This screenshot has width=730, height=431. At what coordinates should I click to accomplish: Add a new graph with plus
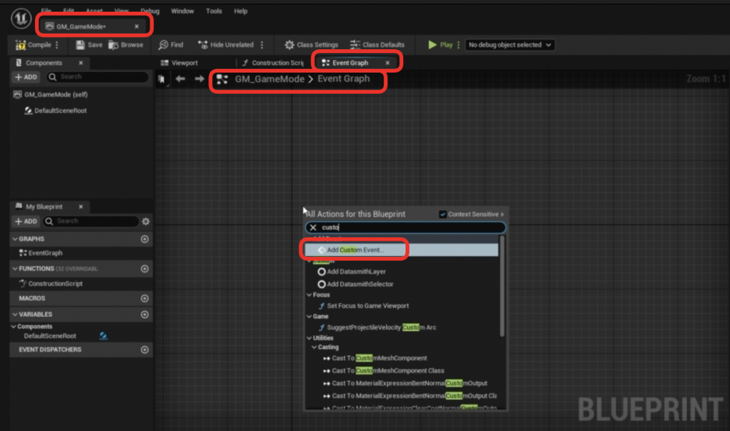coord(145,239)
